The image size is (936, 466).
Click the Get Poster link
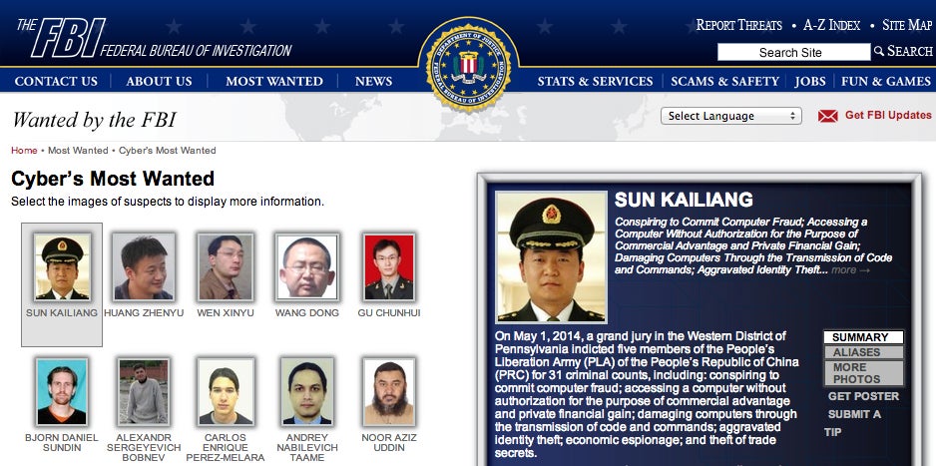[x=863, y=396]
